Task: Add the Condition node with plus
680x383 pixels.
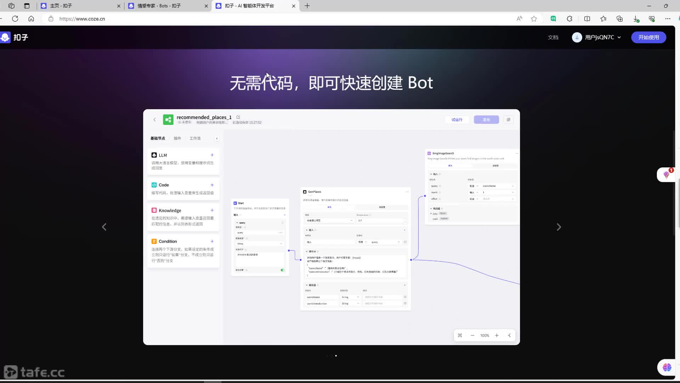Action: point(212,241)
